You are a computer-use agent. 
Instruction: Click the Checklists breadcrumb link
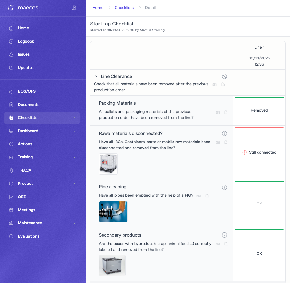(x=124, y=8)
